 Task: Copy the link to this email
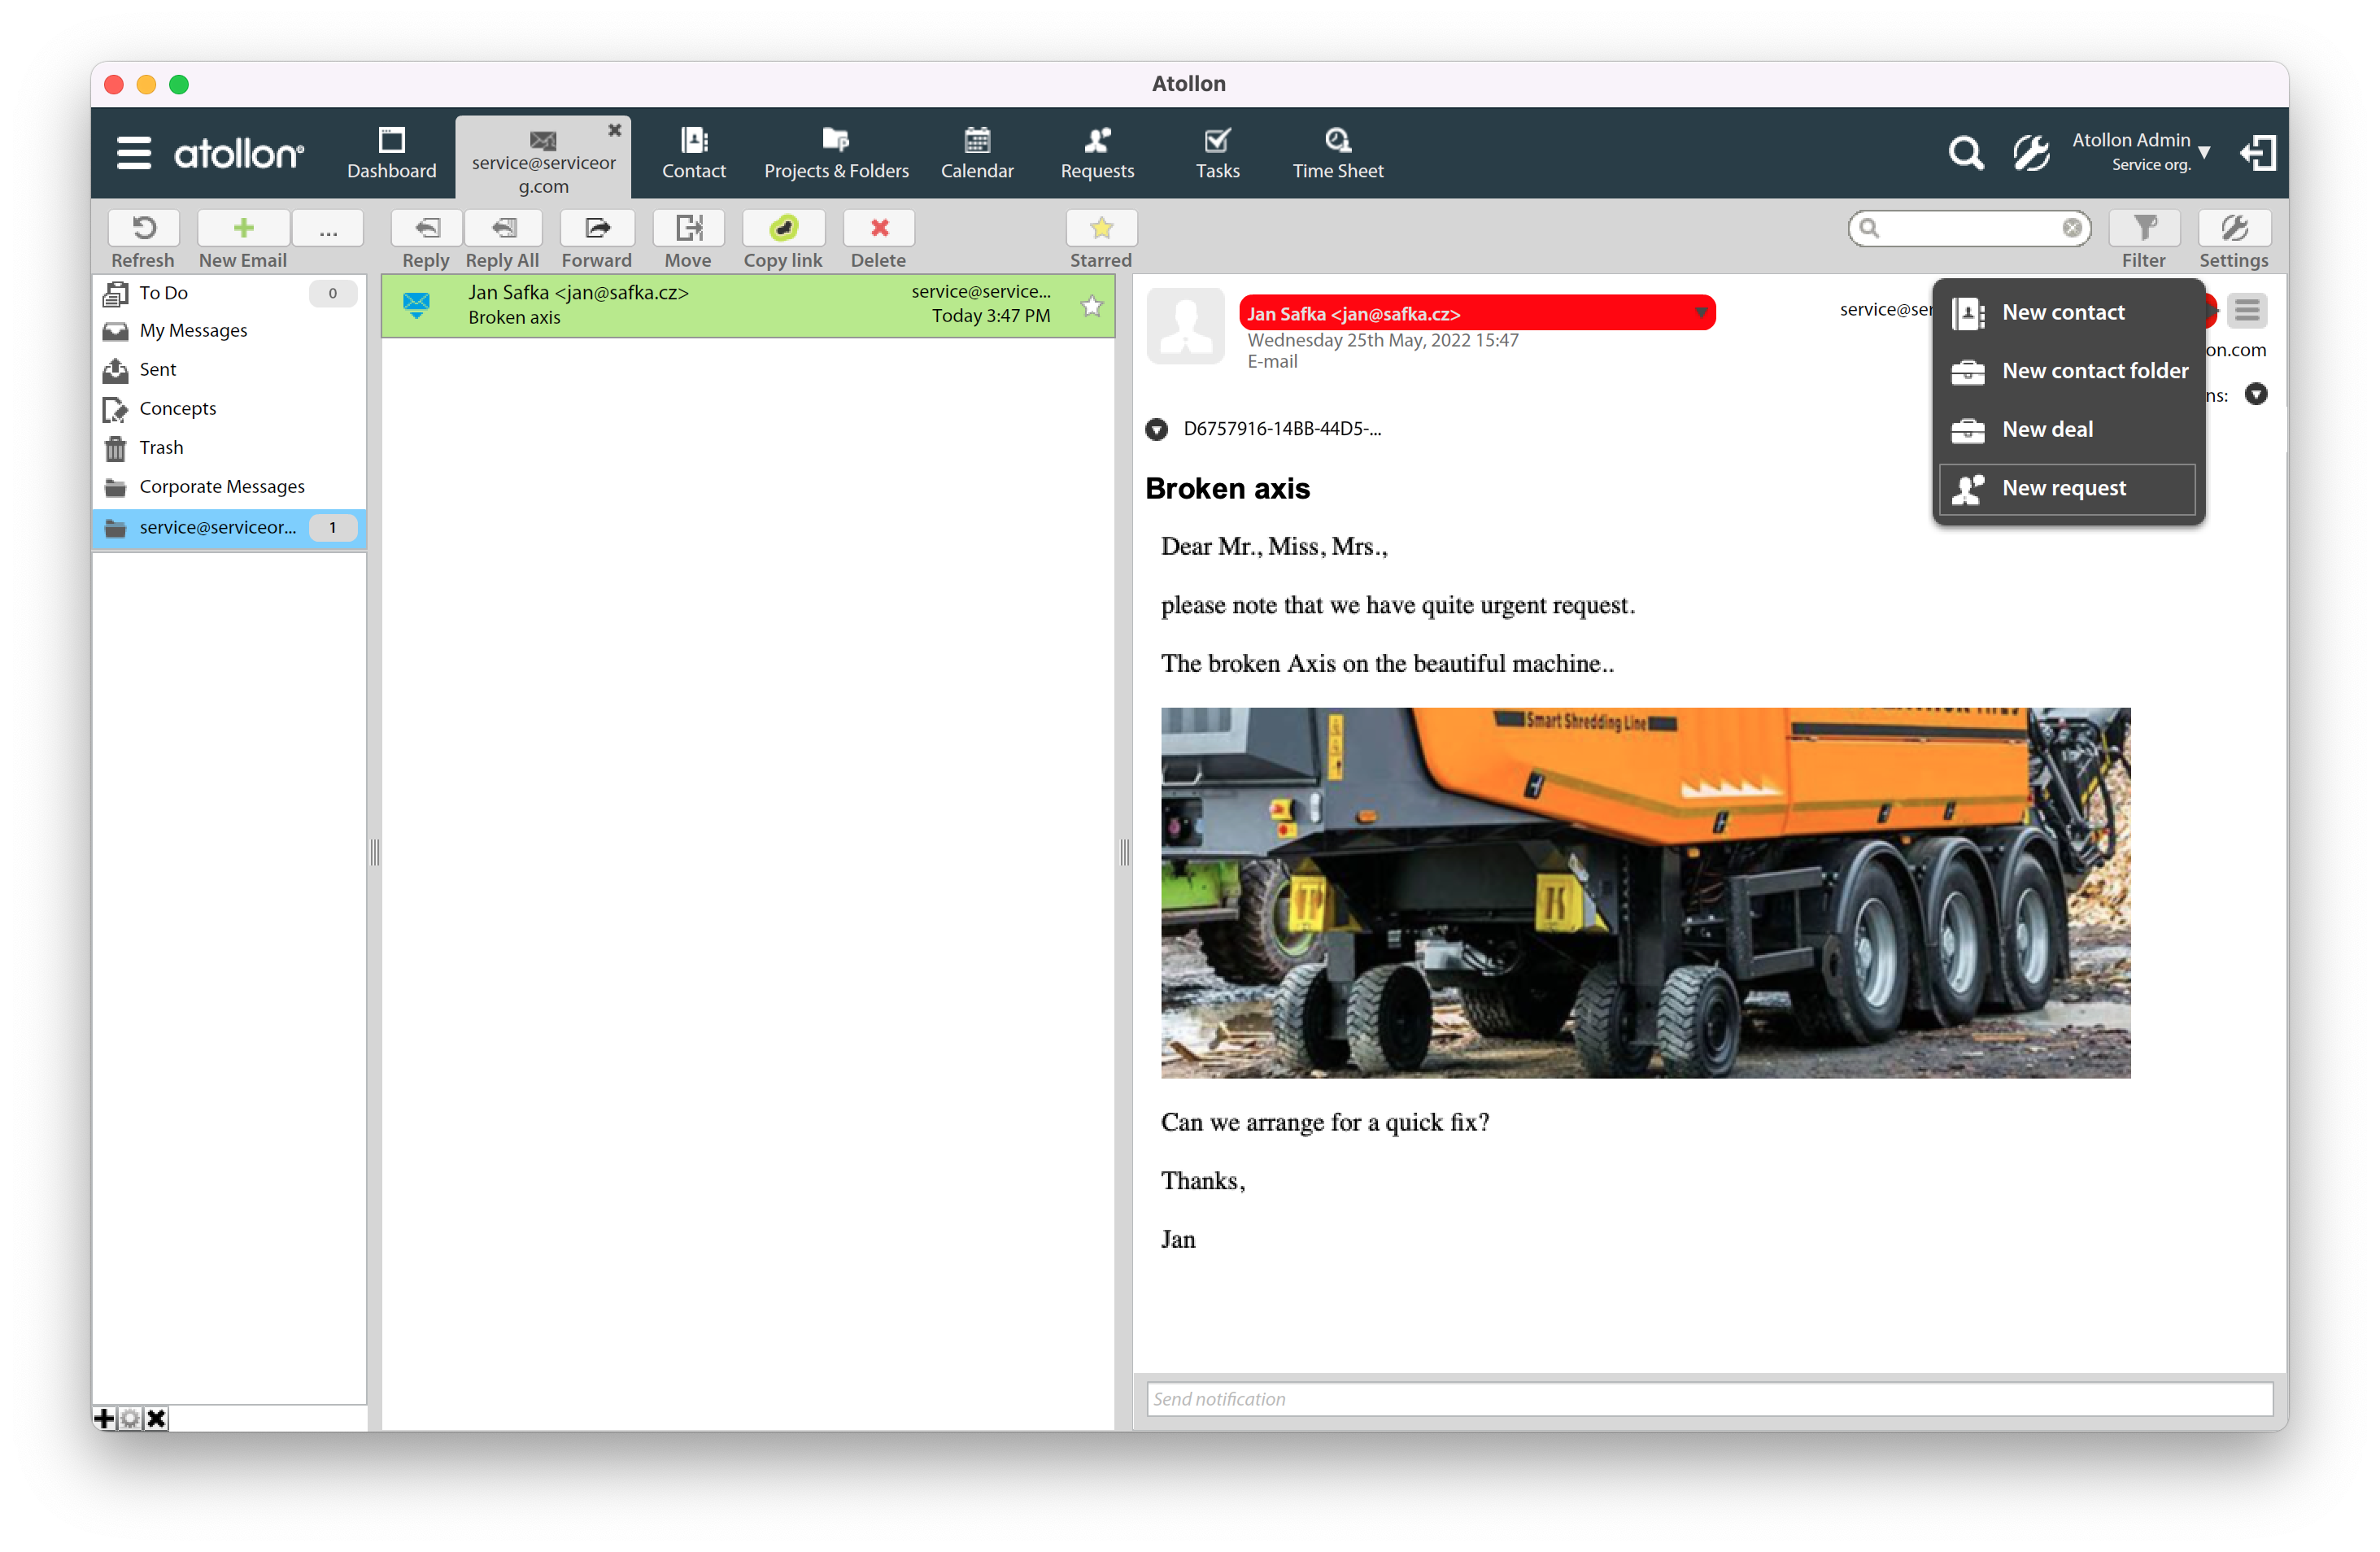(x=783, y=237)
